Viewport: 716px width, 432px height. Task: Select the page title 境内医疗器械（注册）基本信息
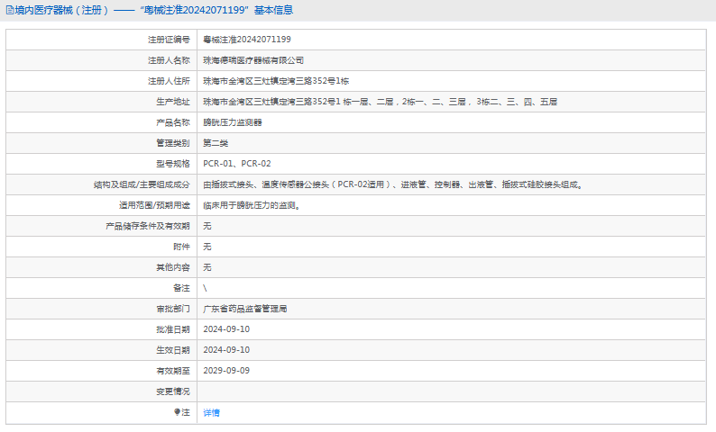click(x=154, y=10)
